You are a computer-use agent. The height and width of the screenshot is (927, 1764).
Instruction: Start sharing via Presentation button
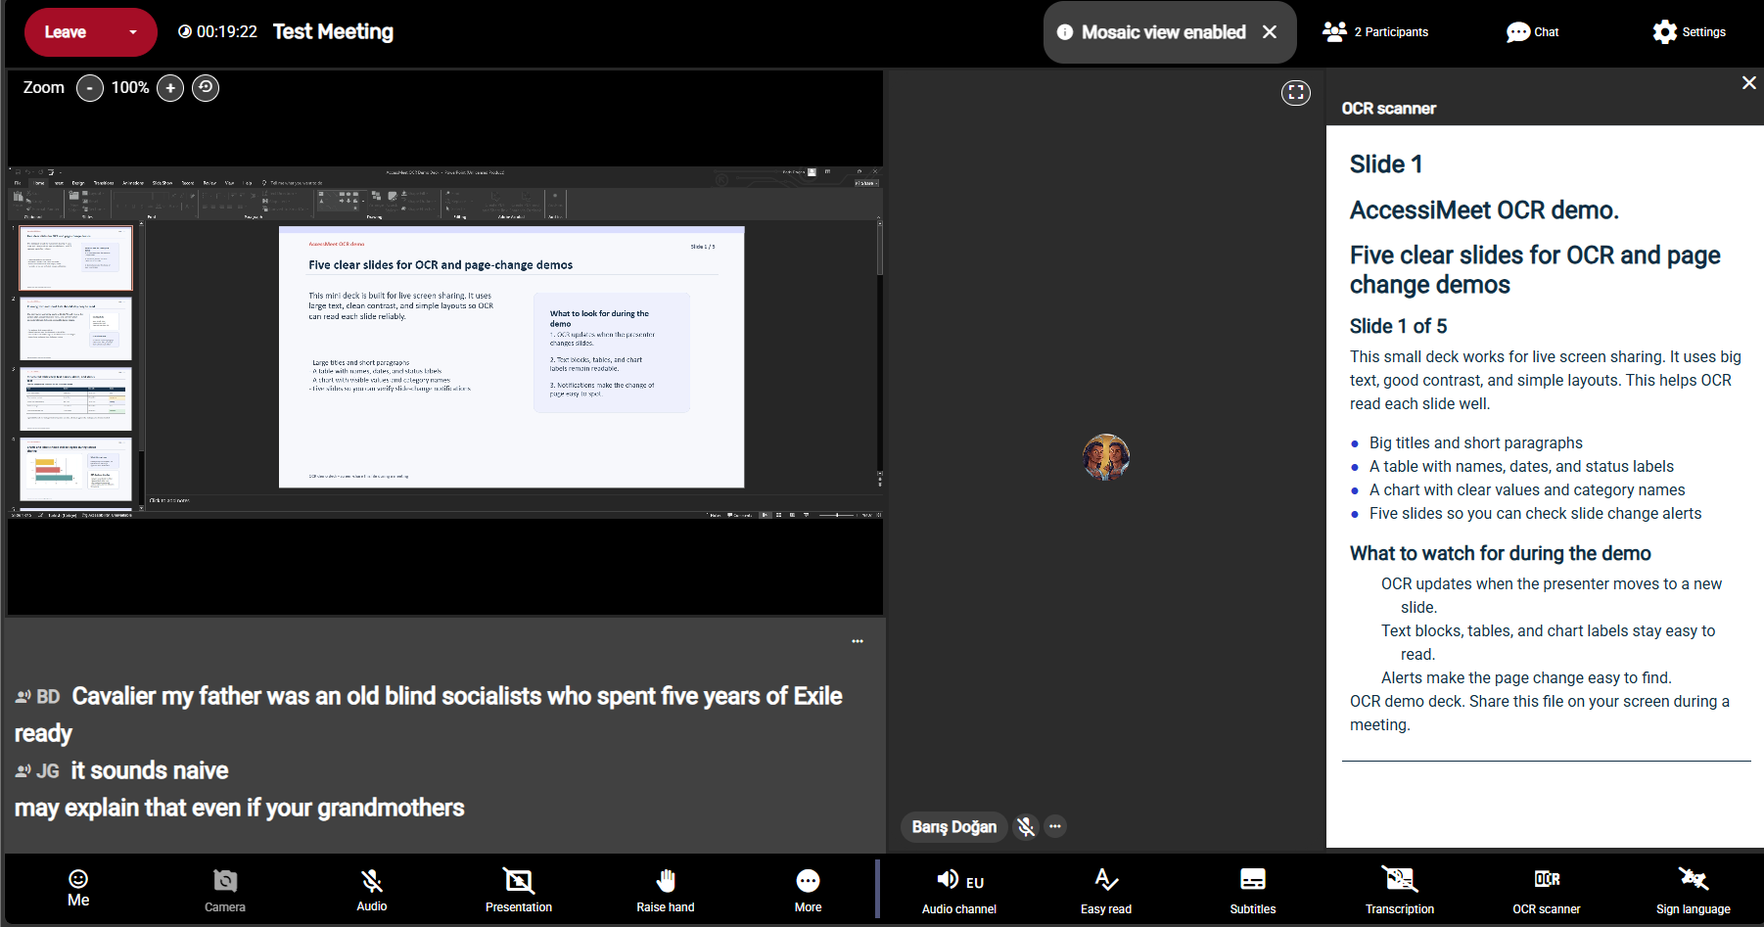click(x=519, y=889)
